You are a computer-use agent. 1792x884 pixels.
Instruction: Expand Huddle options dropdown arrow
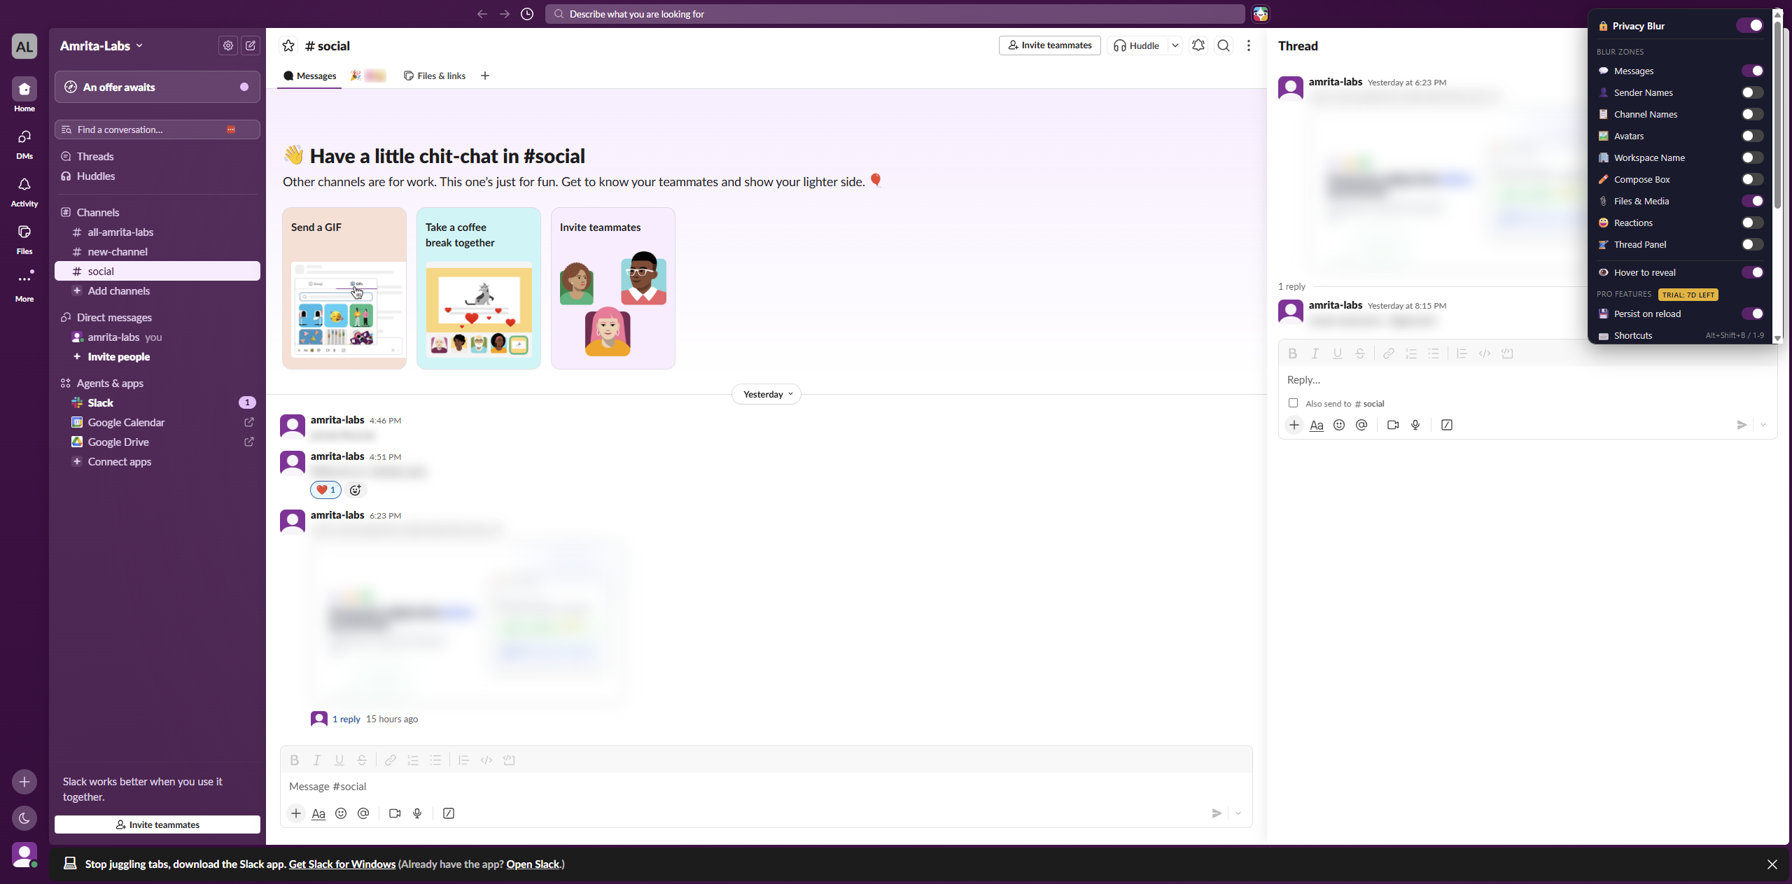coord(1175,45)
